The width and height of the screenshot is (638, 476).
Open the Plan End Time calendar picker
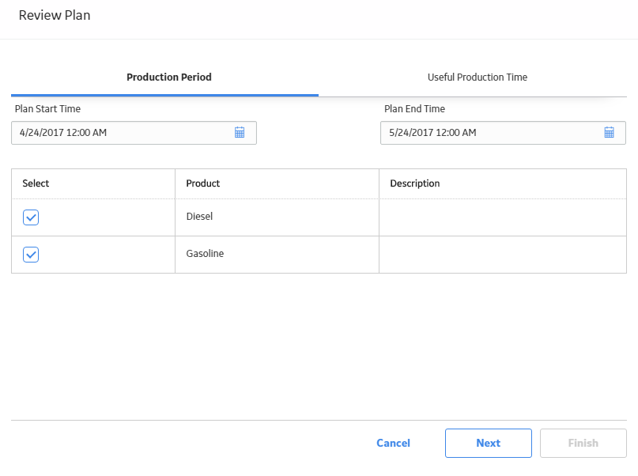click(x=609, y=132)
